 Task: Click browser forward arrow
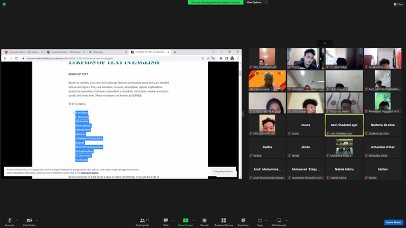pos(11,58)
